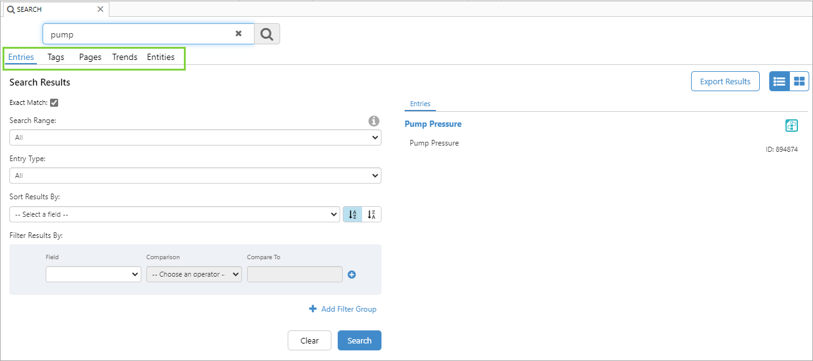The width and height of the screenshot is (813, 361).
Task: Open the Pump Pressure entry page icon
Action: [x=791, y=126]
